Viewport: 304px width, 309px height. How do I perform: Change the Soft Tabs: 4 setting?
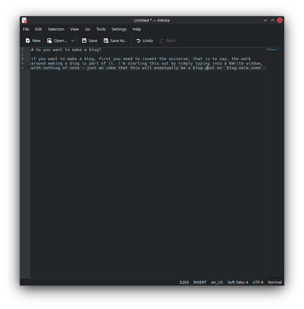238,282
